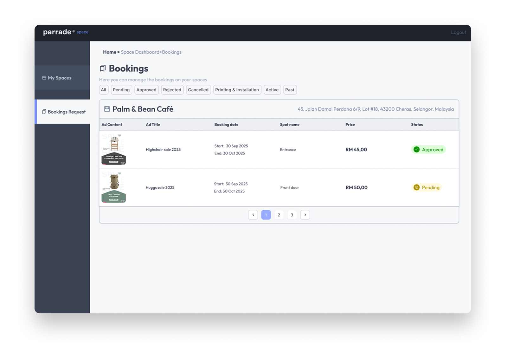Go to previous page with left chevron
The image size is (507, 359).
[253, 215]
